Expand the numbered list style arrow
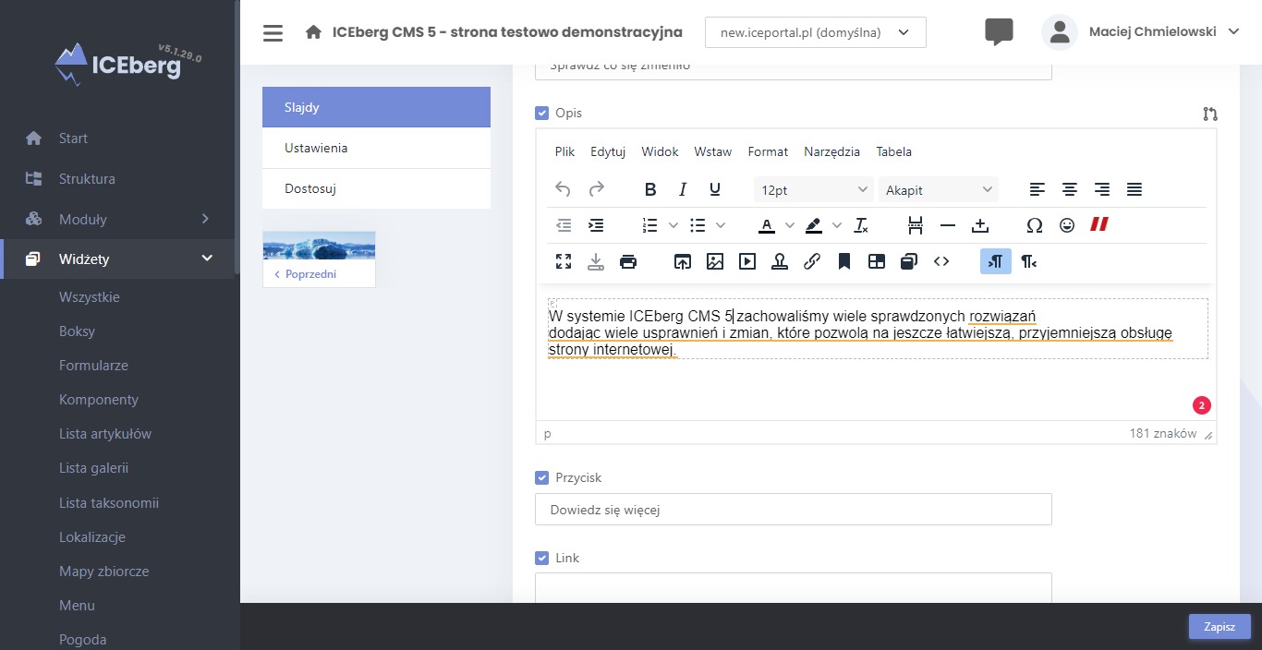 coord(673,225)
